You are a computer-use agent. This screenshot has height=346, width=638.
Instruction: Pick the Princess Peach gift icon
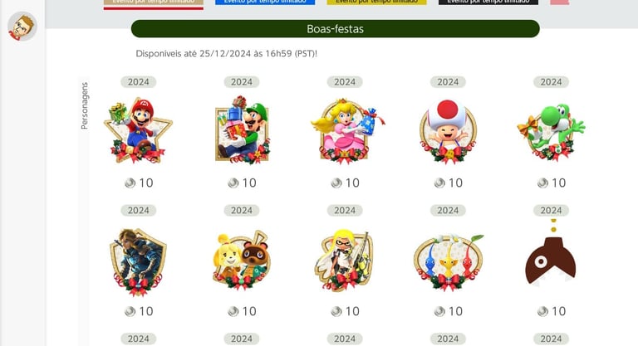pos(346,131)
